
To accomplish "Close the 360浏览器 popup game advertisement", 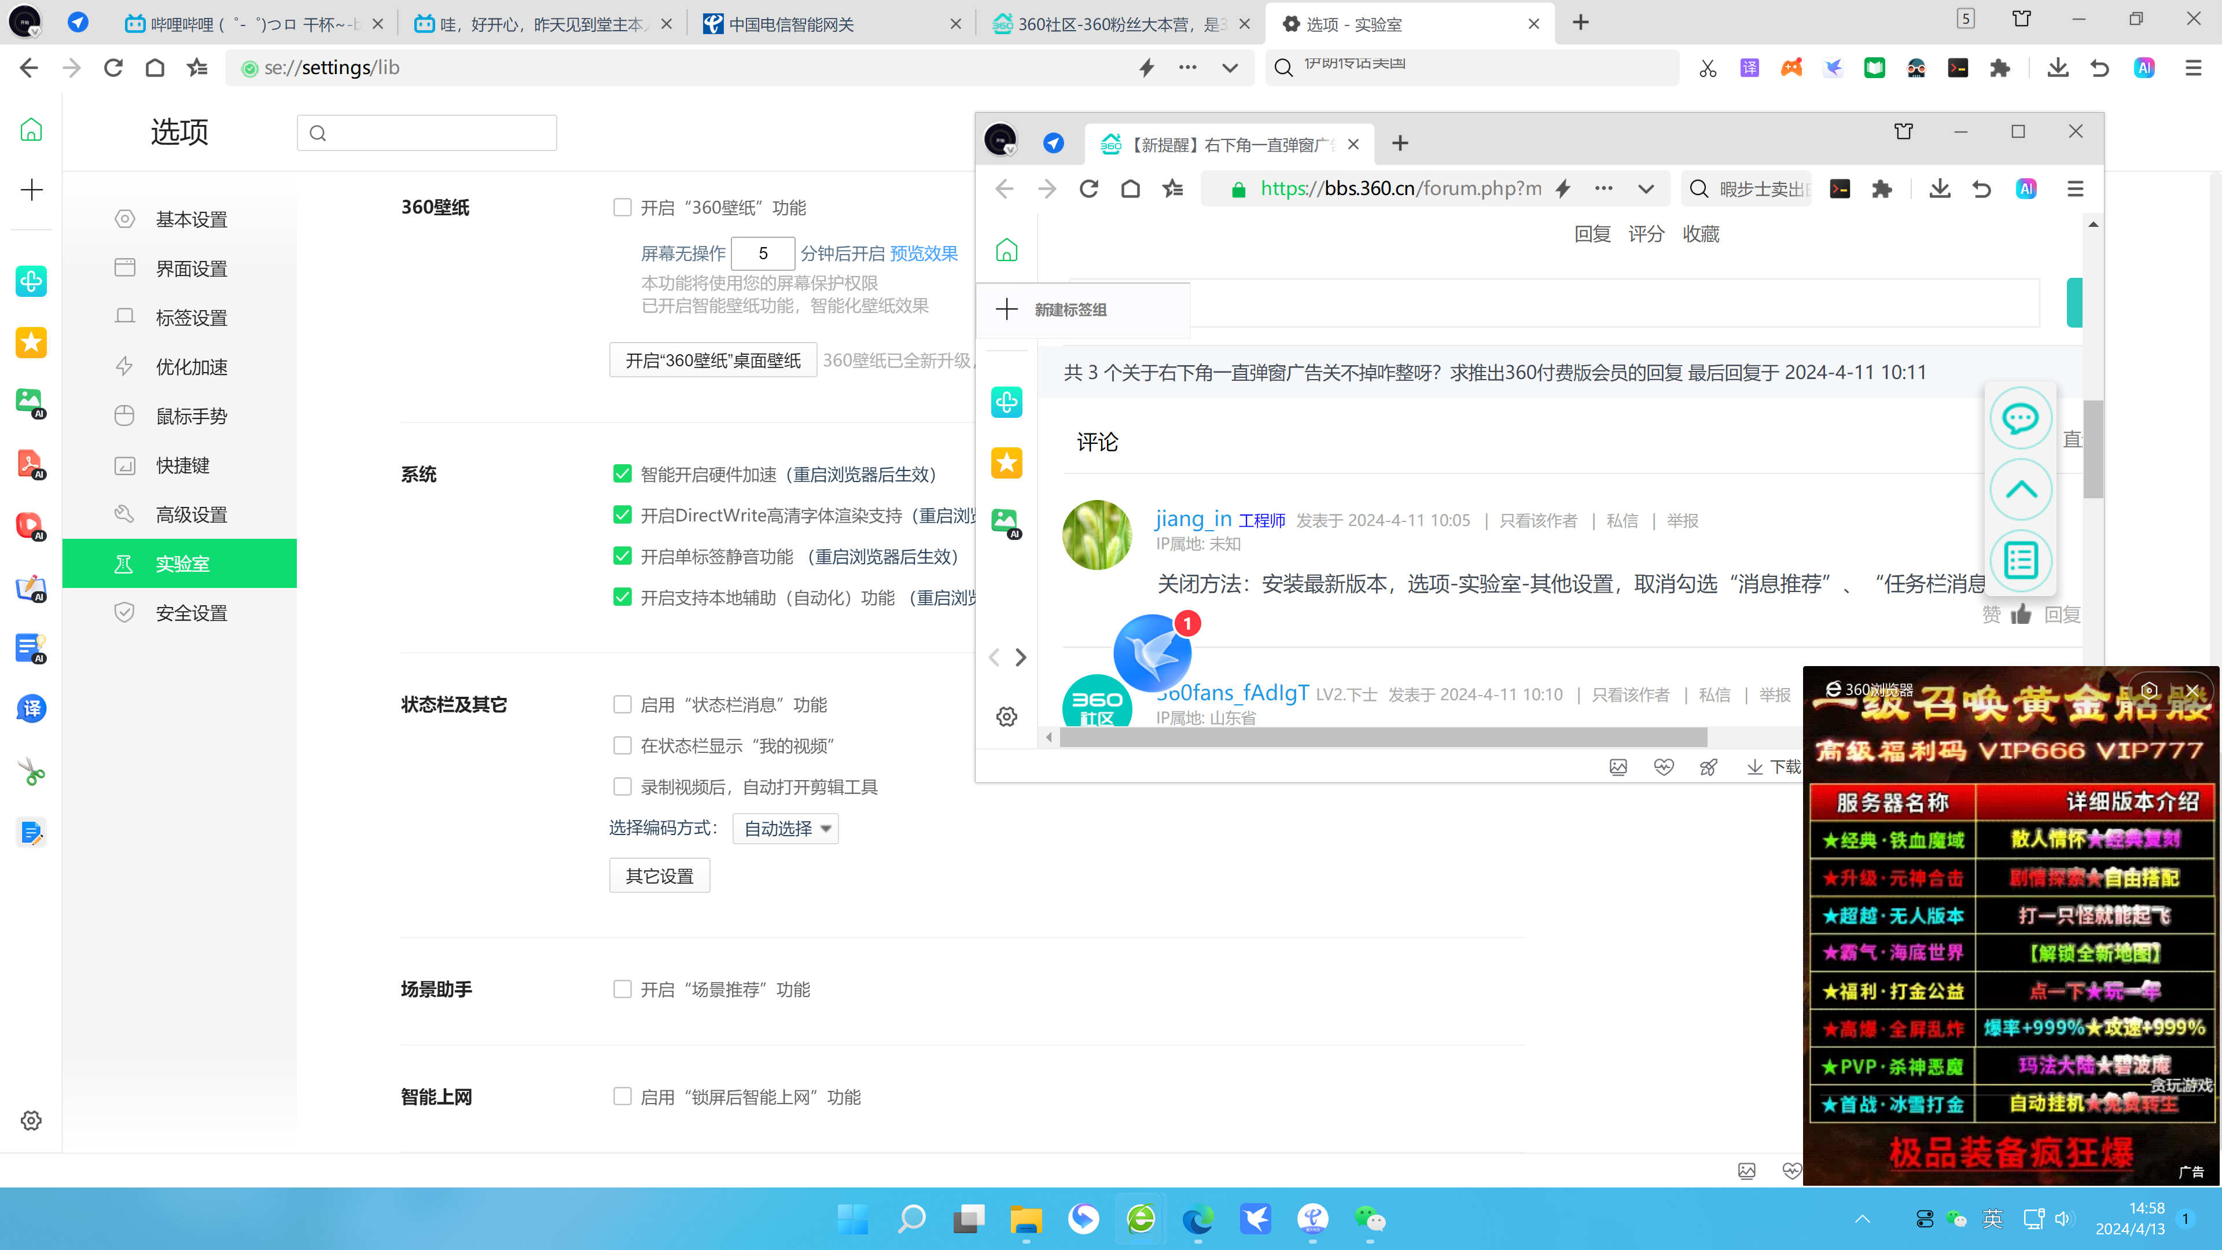I will pyautogui.click(x=2192, y=690).
